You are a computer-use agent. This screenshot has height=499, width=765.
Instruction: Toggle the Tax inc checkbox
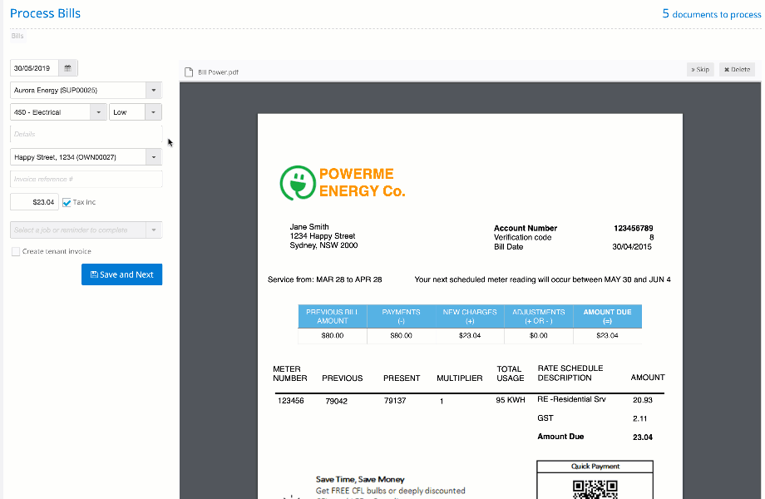click(x=67, y=202)
